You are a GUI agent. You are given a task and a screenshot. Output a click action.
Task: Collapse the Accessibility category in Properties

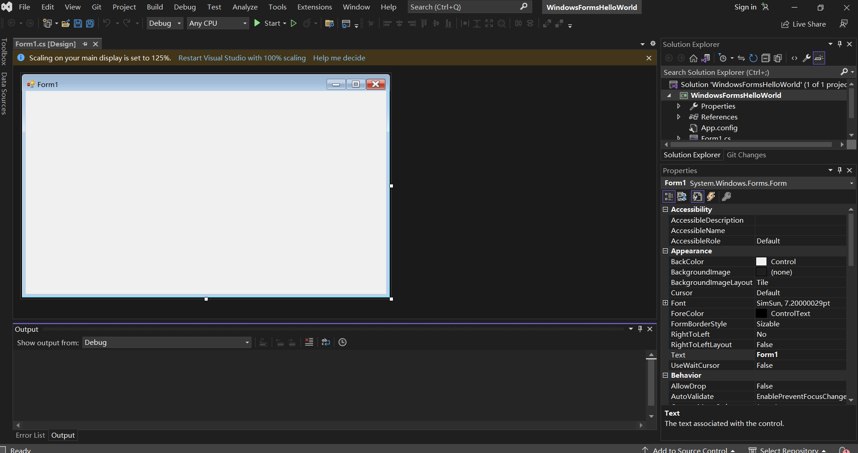click(665, 209)
